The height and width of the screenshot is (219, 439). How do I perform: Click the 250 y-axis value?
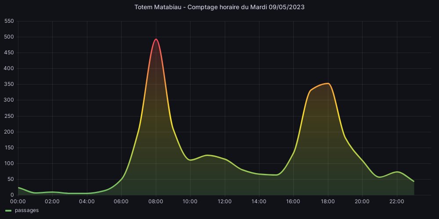click(x=10, y=116)
